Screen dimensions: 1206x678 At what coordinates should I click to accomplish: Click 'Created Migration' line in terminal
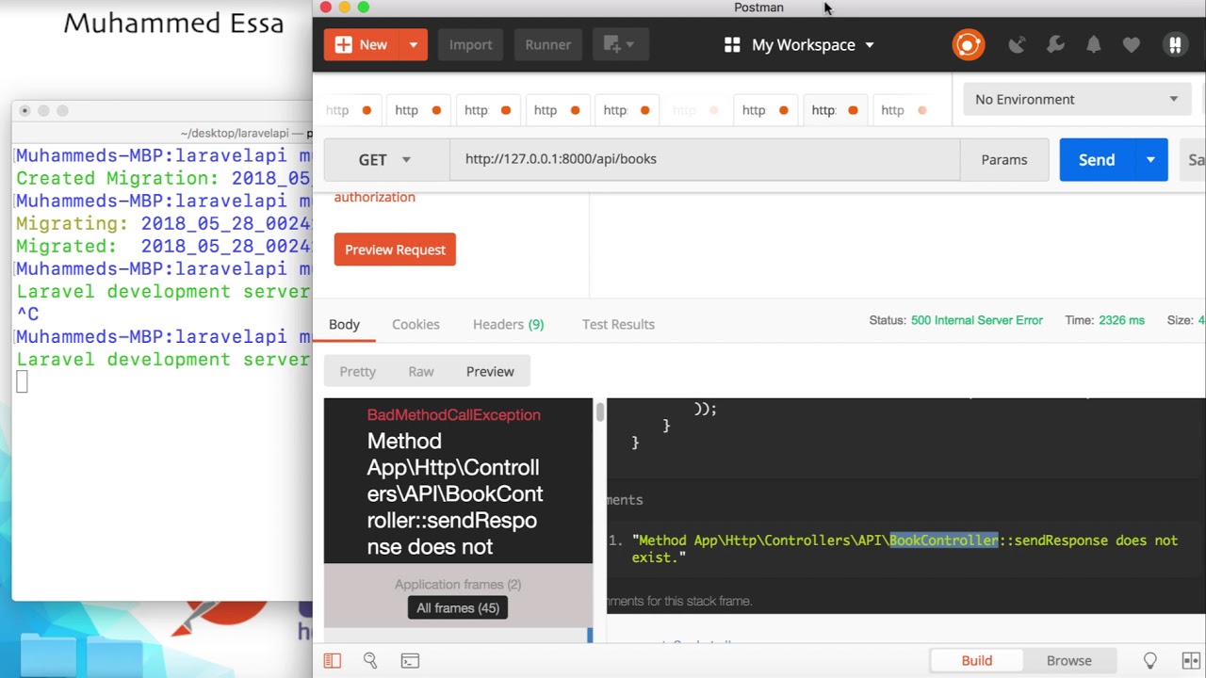163,179
